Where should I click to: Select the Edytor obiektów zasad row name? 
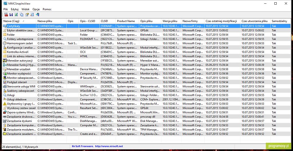click(x=21, y=30)
